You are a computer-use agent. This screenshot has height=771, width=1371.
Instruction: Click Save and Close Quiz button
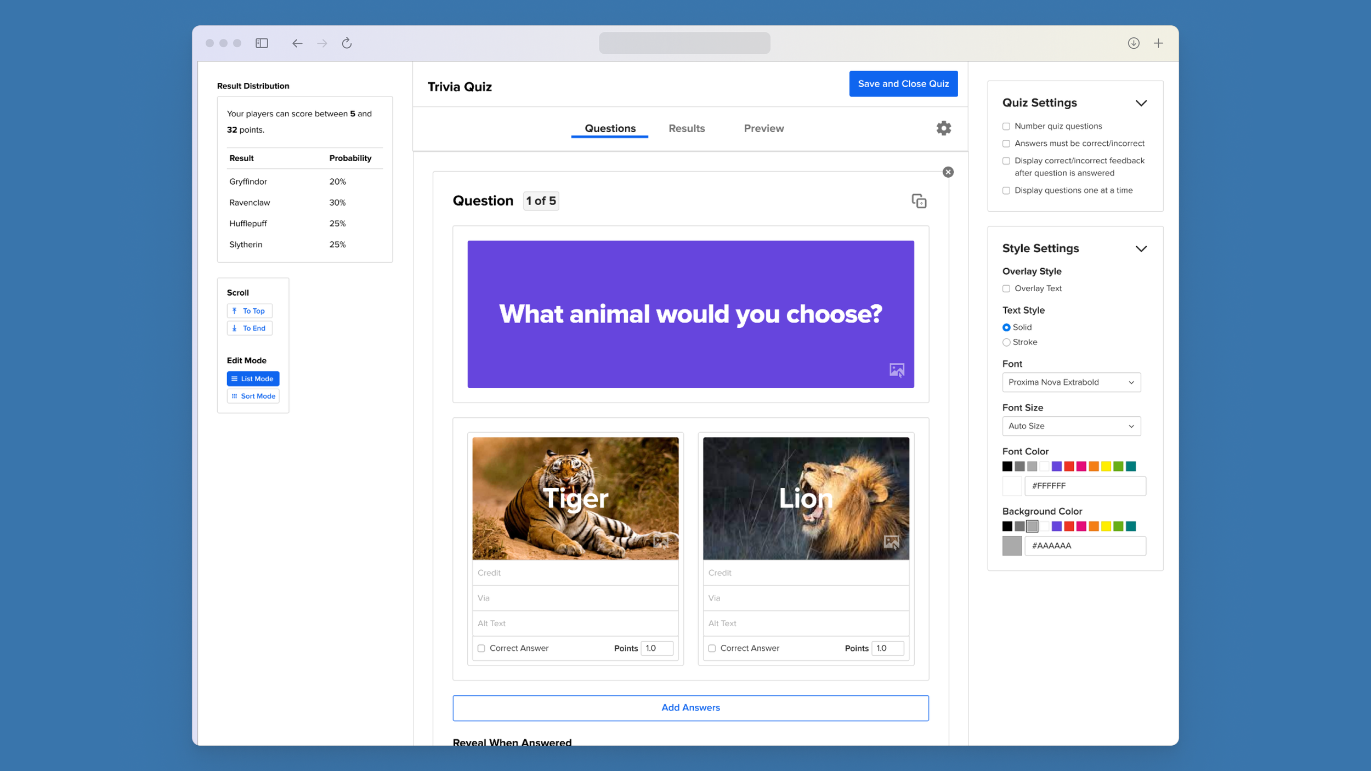(x=903, y=84)
